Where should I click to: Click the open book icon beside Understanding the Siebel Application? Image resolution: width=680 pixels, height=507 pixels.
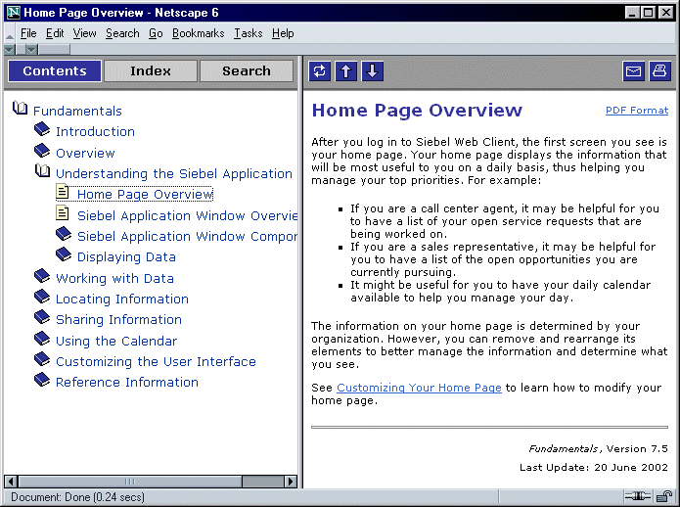tap(42, 171)
